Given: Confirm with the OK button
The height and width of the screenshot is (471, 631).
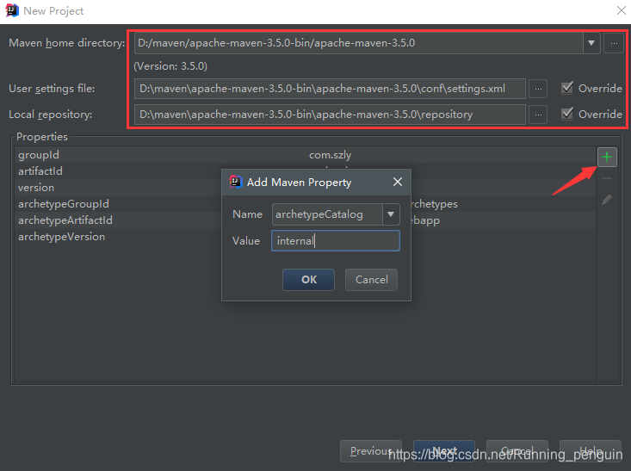Looking at the screenshot, I should (309, 279).
